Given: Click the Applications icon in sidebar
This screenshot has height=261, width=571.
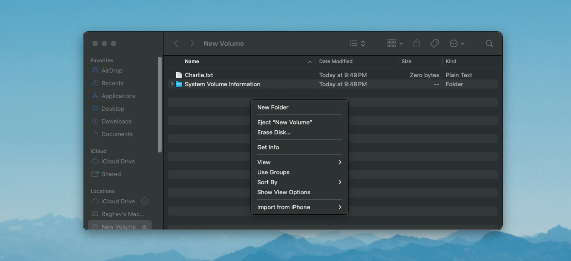Looking at the screenshot, I should [95, 96].
